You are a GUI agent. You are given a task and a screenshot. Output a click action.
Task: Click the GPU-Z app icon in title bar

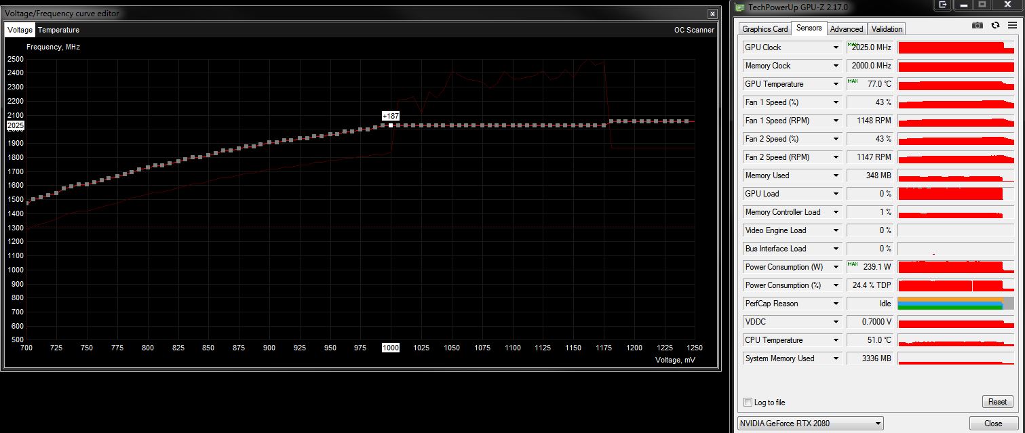click(x=741, y=7)
